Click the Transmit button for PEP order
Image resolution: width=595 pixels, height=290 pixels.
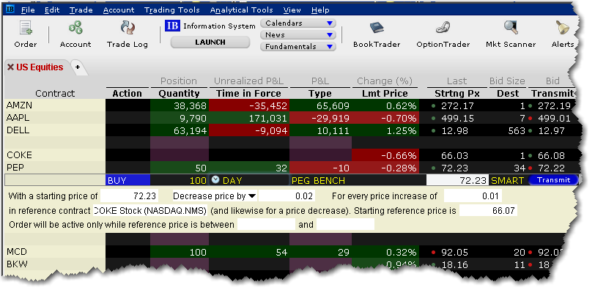click(x=554, y=180)
